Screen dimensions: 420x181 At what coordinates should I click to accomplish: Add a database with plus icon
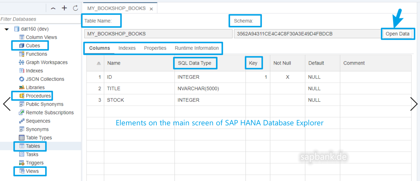[x=64, y=8]
